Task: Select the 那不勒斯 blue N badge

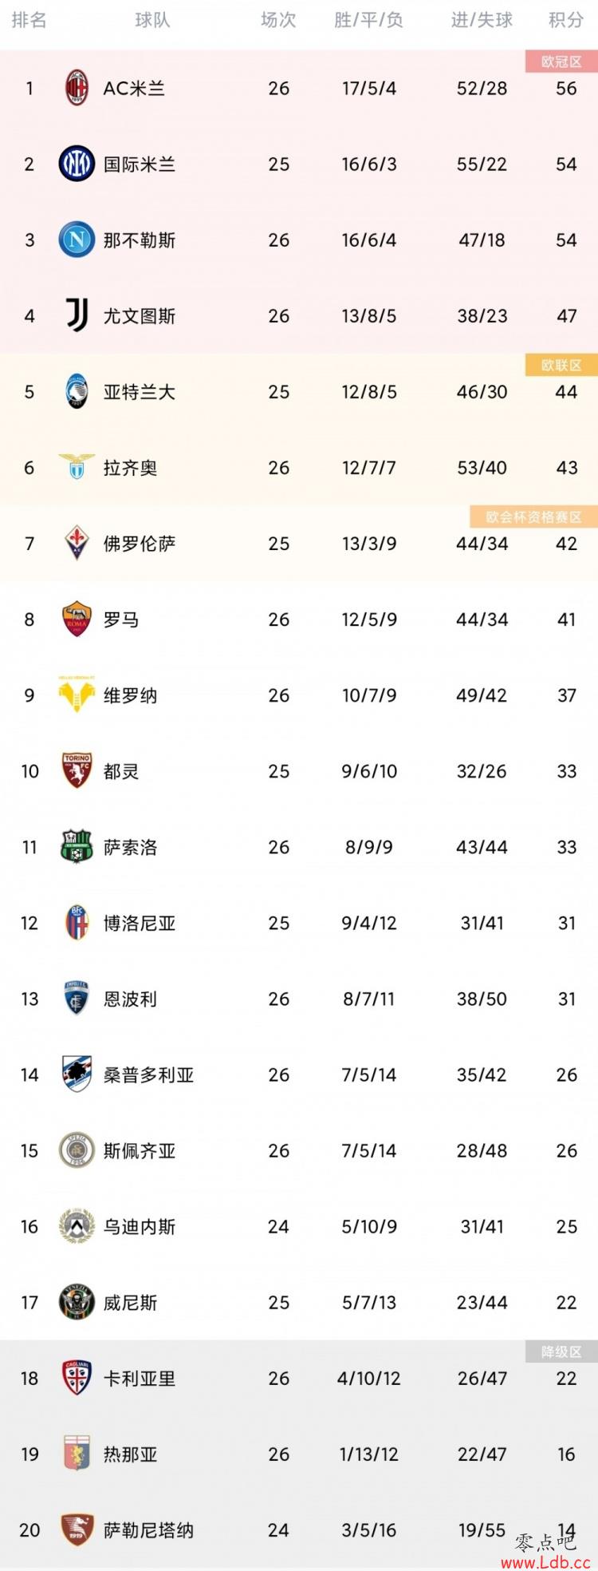Action: (77, 239)
